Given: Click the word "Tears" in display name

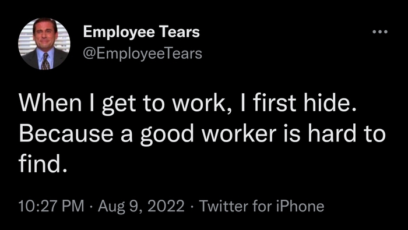Looking at the screenshot, I should pyautogui.click(x=180, y=32).
